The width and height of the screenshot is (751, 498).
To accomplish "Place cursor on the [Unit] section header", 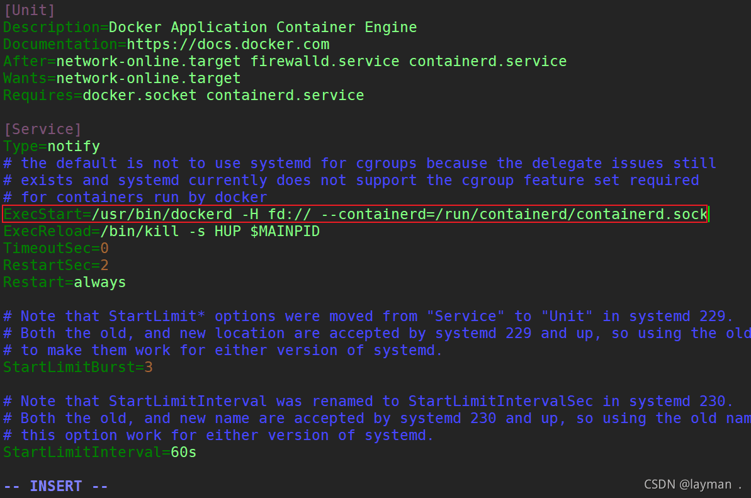I will (x=30, y=10).
